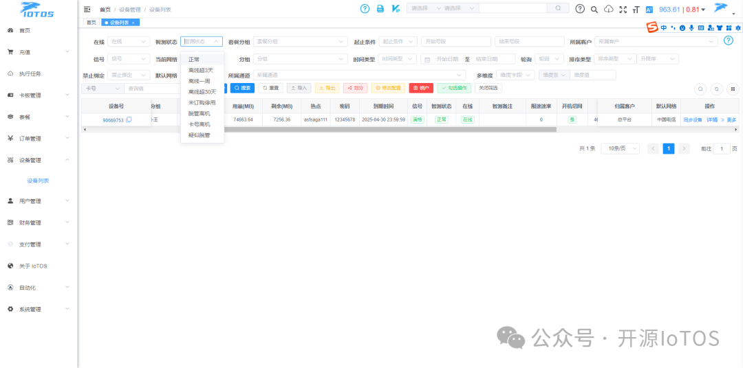Image resolution: width=743 pixels, height=368 pixels.
Task: Click the 关闭筛选 button
Action: tap(488, 88)
